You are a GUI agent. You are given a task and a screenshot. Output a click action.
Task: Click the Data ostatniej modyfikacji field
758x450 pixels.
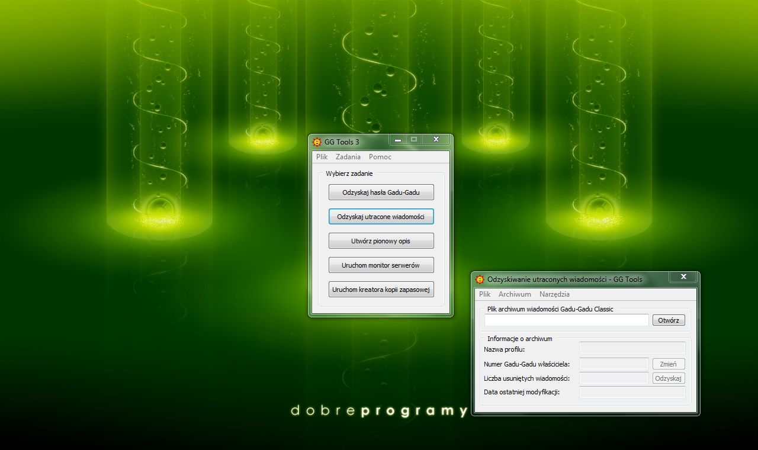click(632, 392)
